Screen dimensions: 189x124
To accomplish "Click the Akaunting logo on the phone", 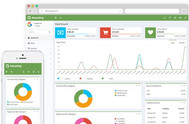I will [14, 66].
